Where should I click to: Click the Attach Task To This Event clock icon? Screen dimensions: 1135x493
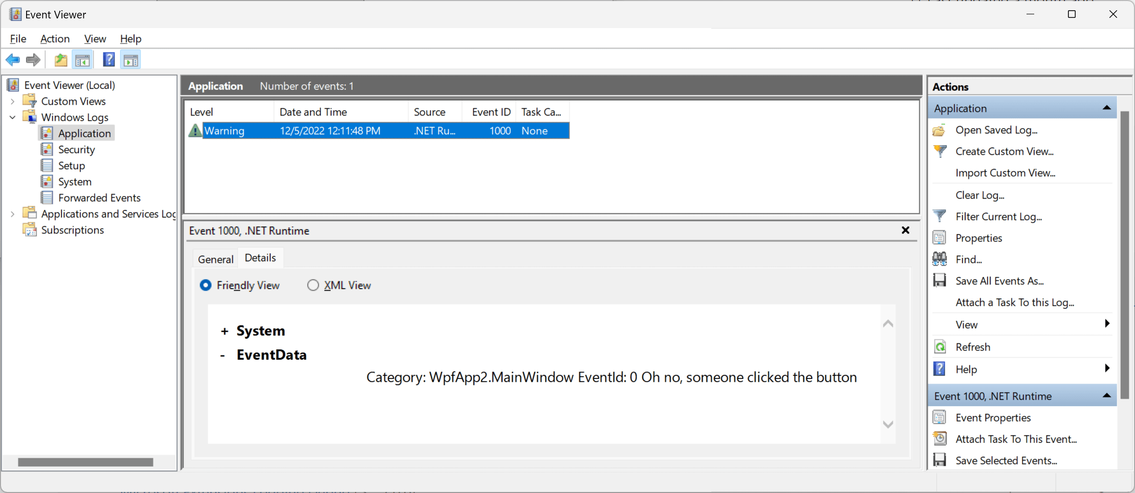click(940, 438)
